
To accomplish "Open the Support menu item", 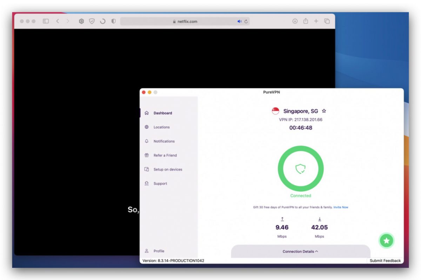I will click(x=160, y=184).
